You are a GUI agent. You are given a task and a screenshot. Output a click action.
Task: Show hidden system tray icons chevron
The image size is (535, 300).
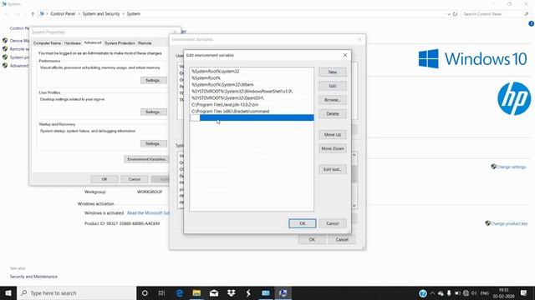point(432,293)
